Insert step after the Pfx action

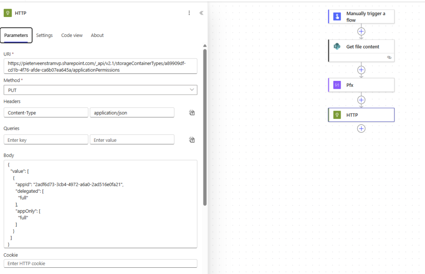click(361, 100)
